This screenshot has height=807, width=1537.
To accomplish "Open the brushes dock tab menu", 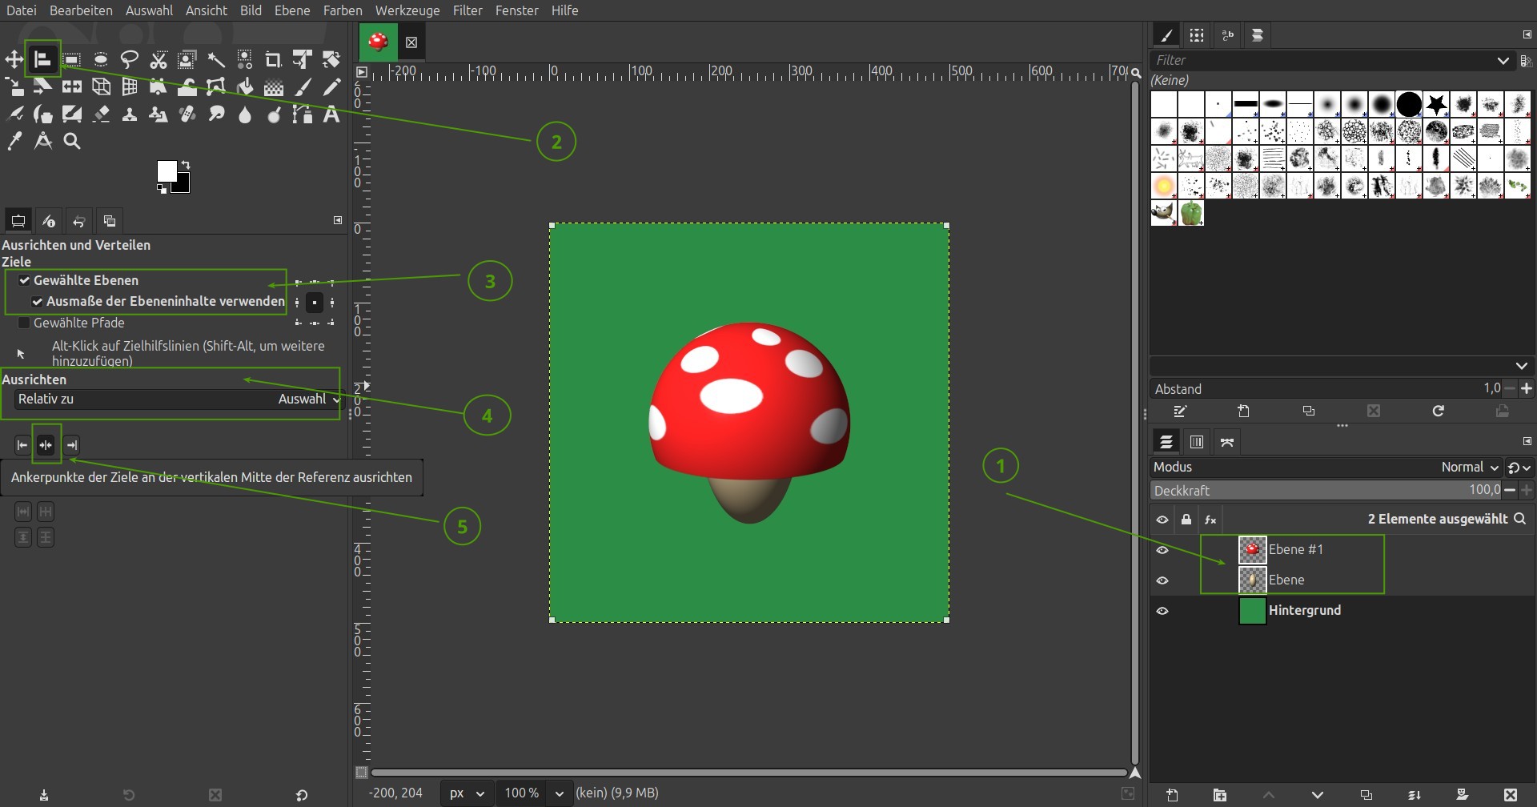I will (x=1527, y=34).
